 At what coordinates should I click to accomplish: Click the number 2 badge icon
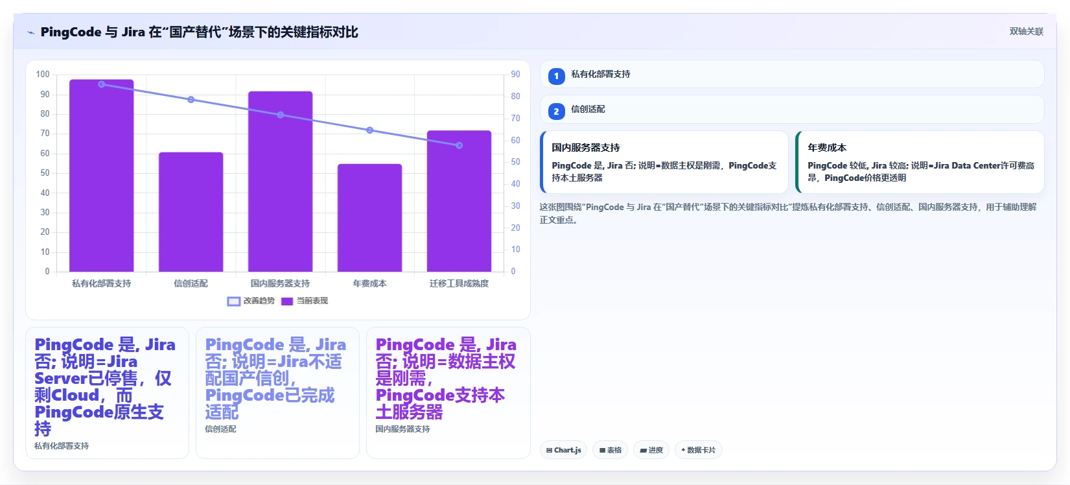click(556, 111)
